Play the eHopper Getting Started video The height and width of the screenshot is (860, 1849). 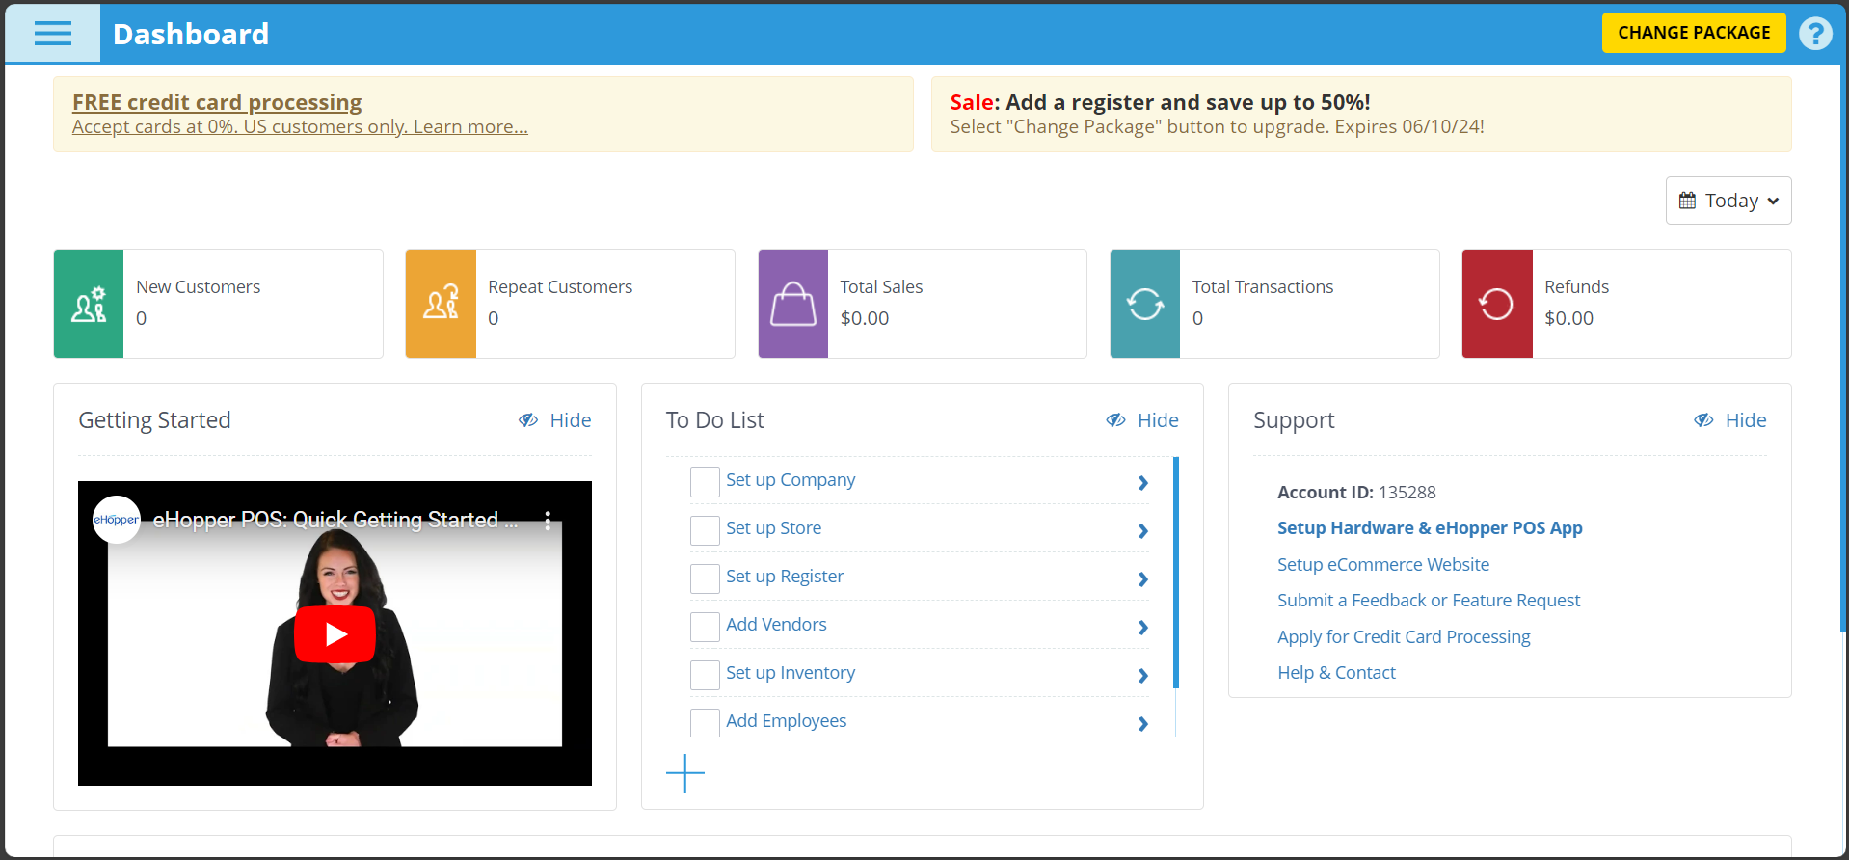(335, 633)
